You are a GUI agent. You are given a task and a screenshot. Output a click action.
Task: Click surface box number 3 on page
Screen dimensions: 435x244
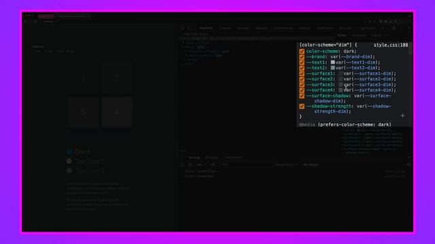coord(83,112)
